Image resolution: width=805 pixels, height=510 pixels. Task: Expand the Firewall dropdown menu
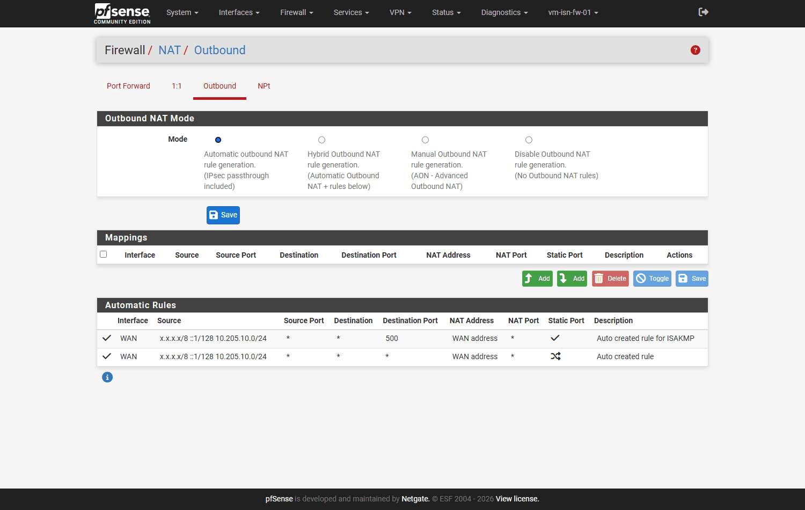[x=297, y=12]
